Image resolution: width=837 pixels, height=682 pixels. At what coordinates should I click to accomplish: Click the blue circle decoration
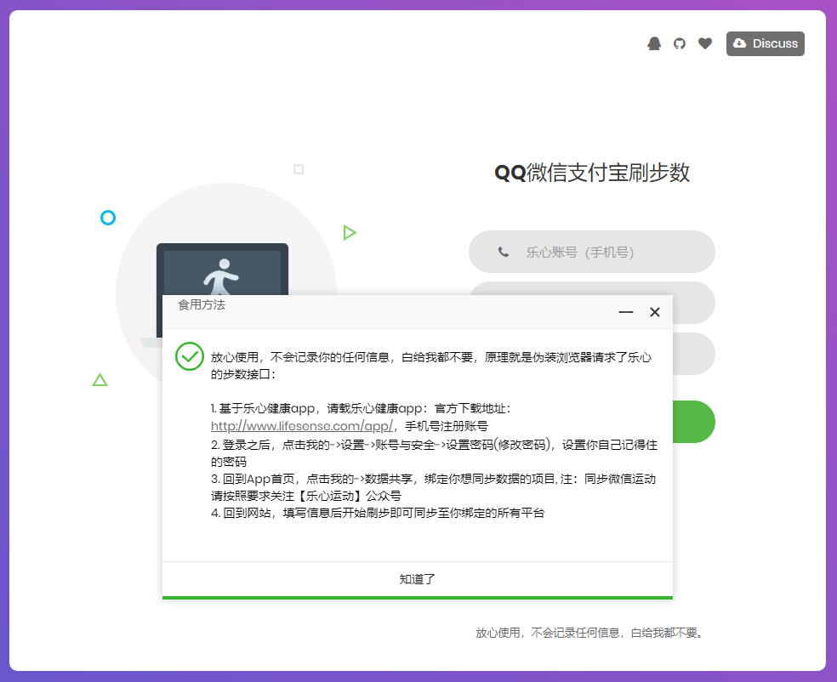coord(108,218)
